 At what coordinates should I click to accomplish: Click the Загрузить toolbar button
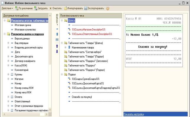[41, 8]
